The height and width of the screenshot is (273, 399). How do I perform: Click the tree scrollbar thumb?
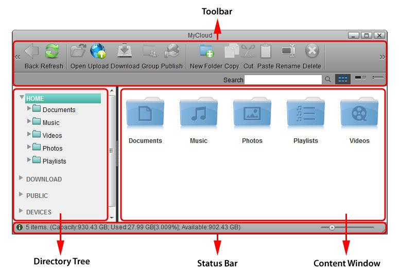tap(112, 151)
